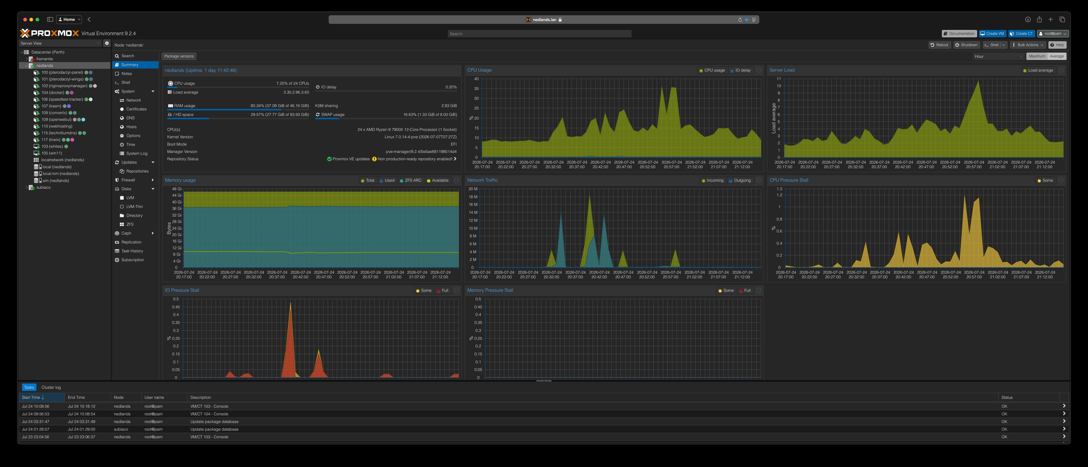Open the Certificates system page
The width and height of the screenshot is (1088, 467).
pos(136,109)
